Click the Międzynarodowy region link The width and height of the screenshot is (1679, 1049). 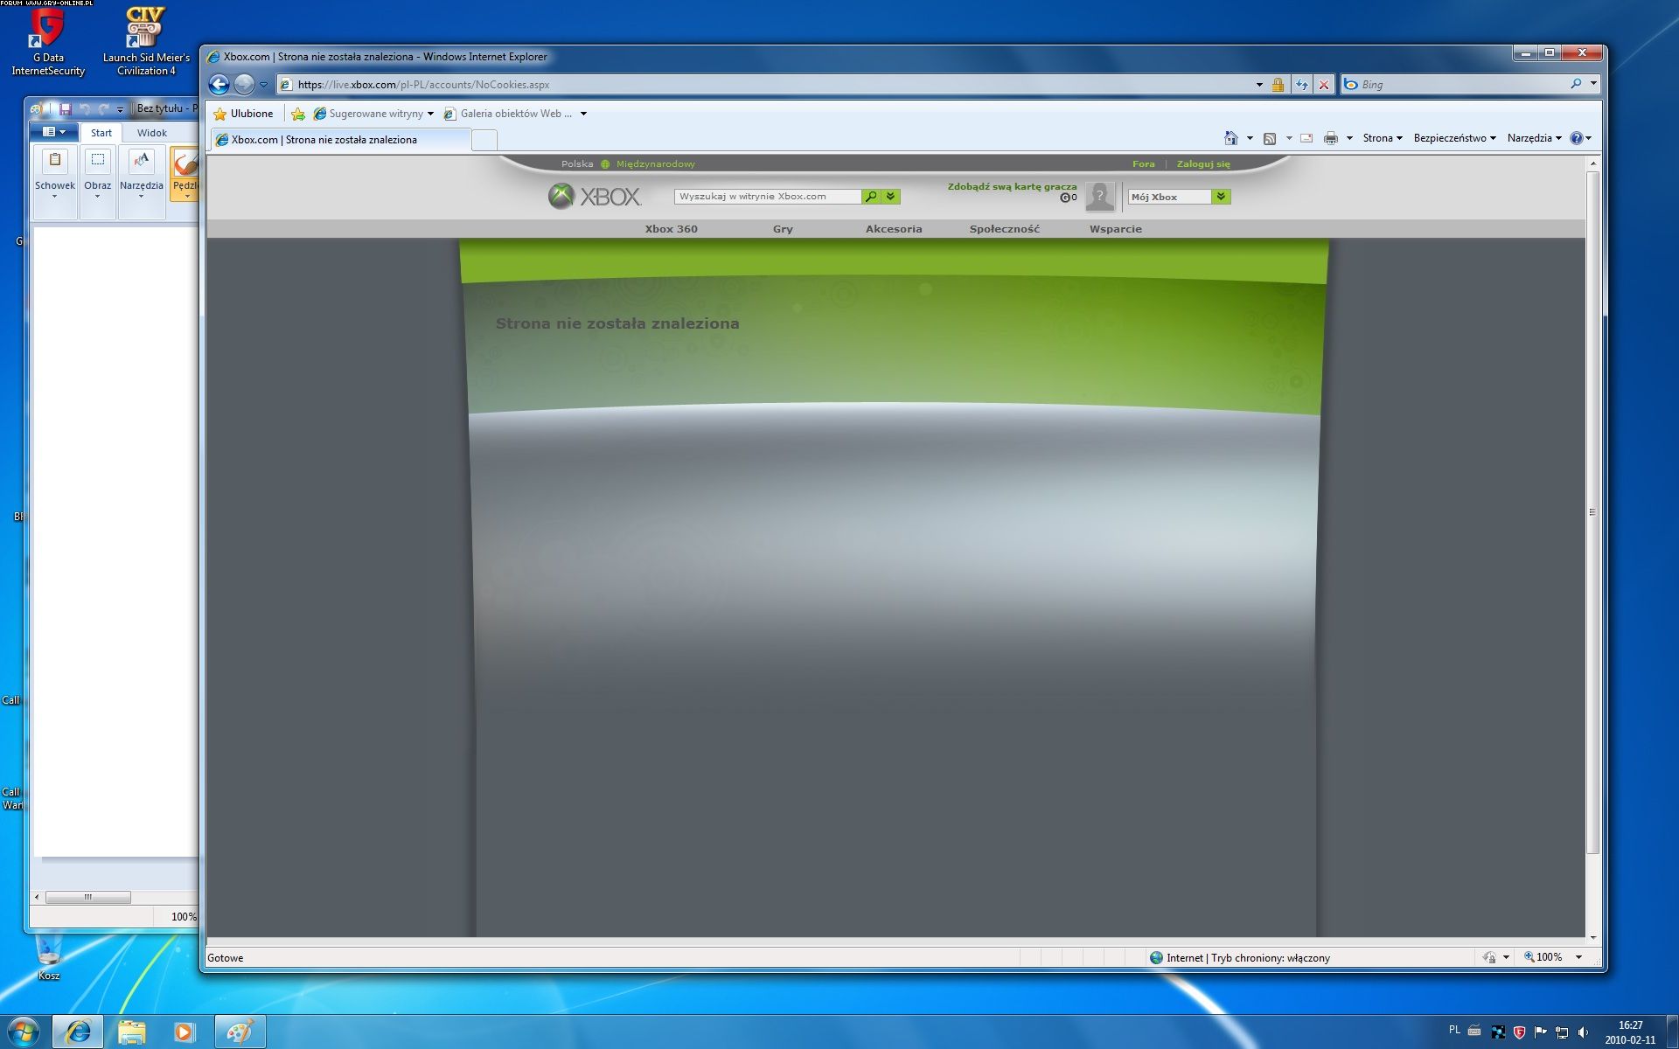tap(655, 164)
